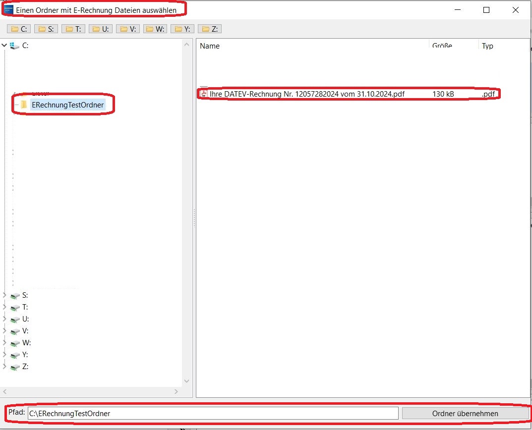This screenshot has height=430, width=532.
Task: Switch to the V: drive shortcut
Action: [129, 29]
